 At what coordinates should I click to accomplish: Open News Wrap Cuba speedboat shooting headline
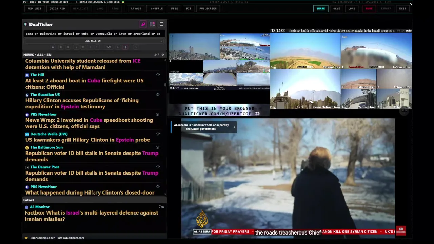[x=89, y=123]
